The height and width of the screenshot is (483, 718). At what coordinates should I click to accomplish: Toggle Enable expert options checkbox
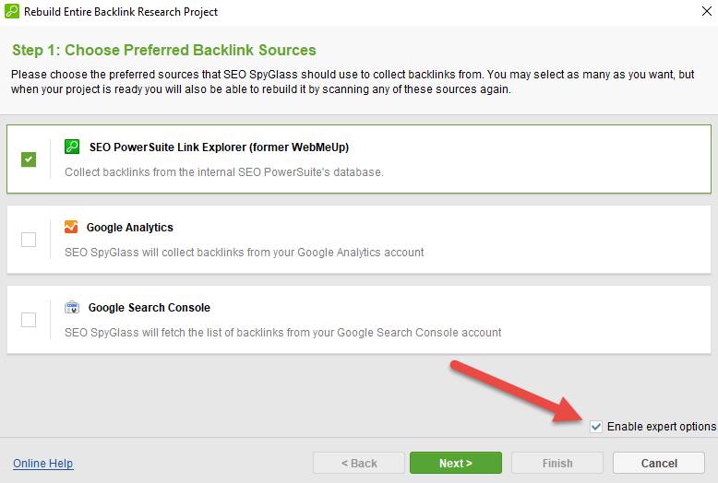click(x=596, y=427)
